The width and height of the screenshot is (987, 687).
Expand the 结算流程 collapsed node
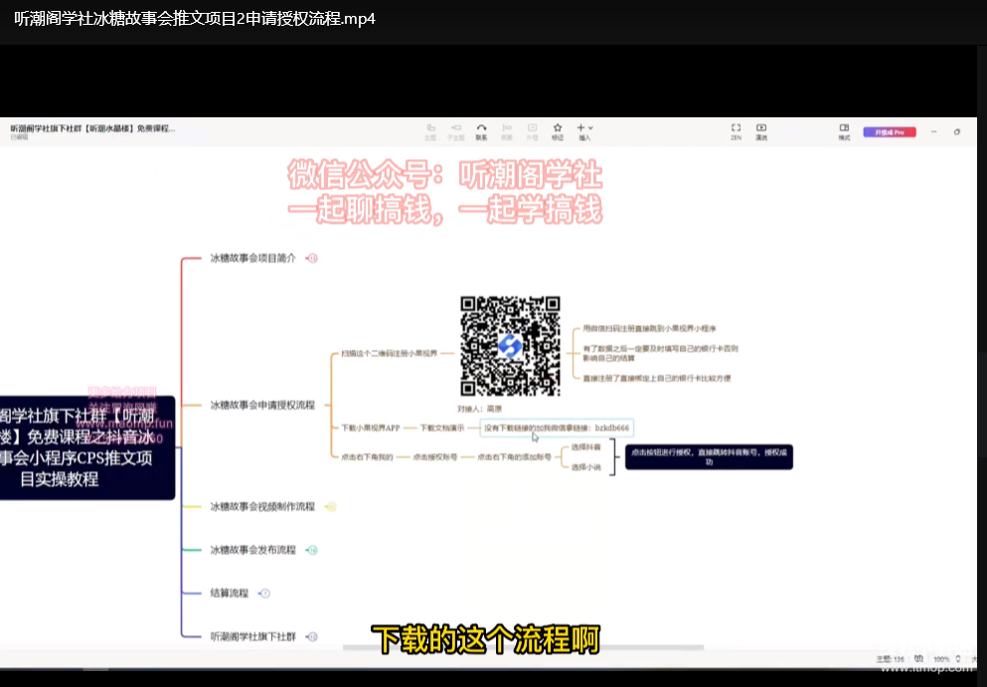pos(264,594)
